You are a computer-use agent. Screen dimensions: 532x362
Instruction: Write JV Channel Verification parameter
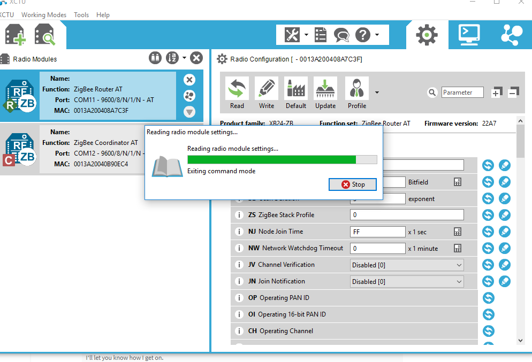[505, 265]
